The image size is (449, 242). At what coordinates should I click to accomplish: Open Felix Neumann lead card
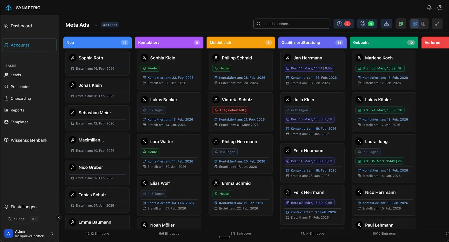tap(312, 163)
